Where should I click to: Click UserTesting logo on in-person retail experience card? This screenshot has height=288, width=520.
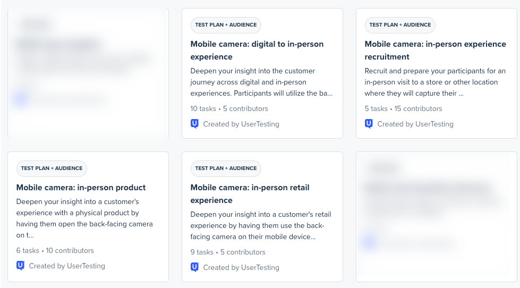tap(195, 267)
